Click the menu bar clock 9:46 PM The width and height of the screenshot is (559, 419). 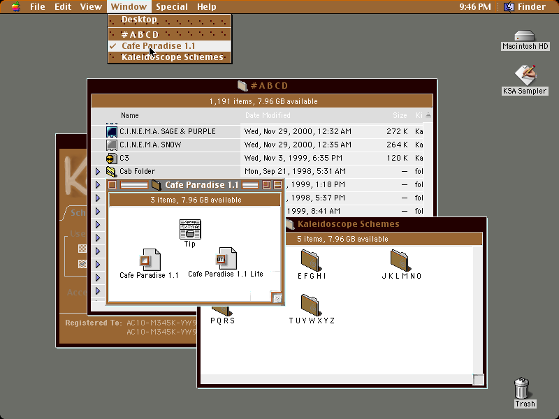tap(475, 7)
